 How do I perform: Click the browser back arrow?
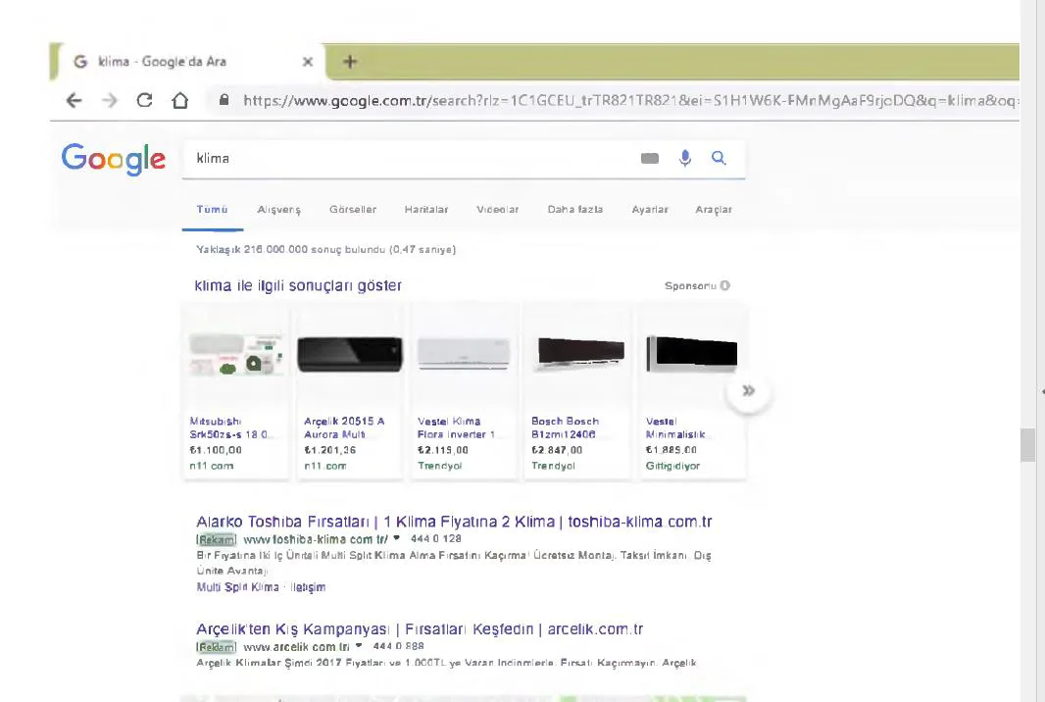(74, 101)
